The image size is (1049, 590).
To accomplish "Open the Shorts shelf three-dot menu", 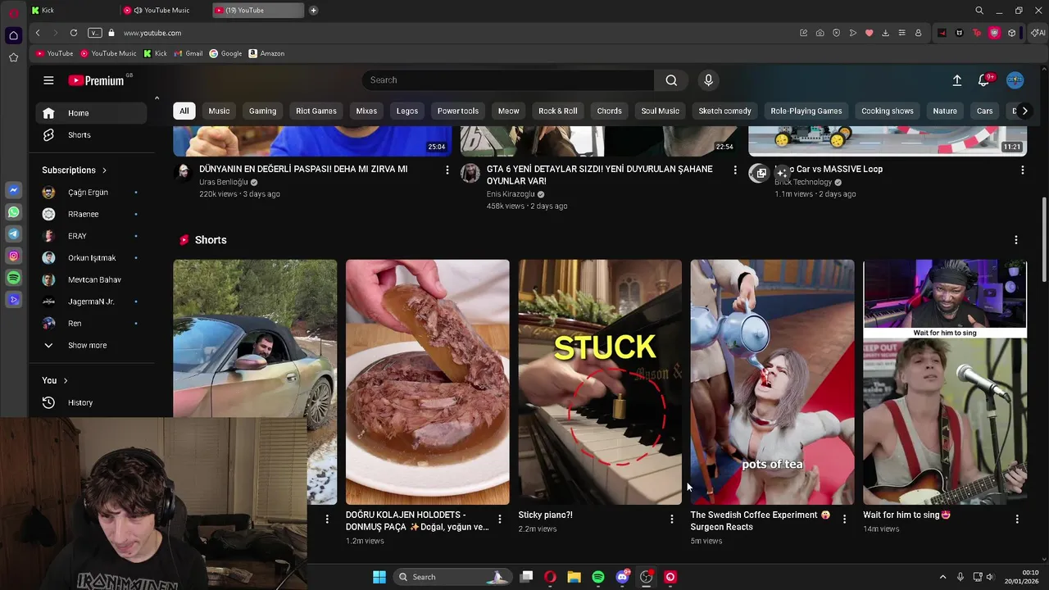I will coord(1016,240).
